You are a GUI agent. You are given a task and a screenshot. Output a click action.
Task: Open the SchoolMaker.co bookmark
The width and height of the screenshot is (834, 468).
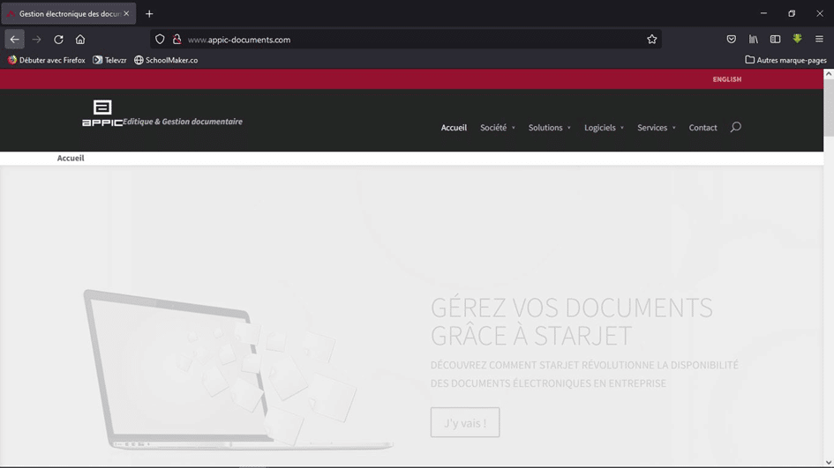[166, 60]
